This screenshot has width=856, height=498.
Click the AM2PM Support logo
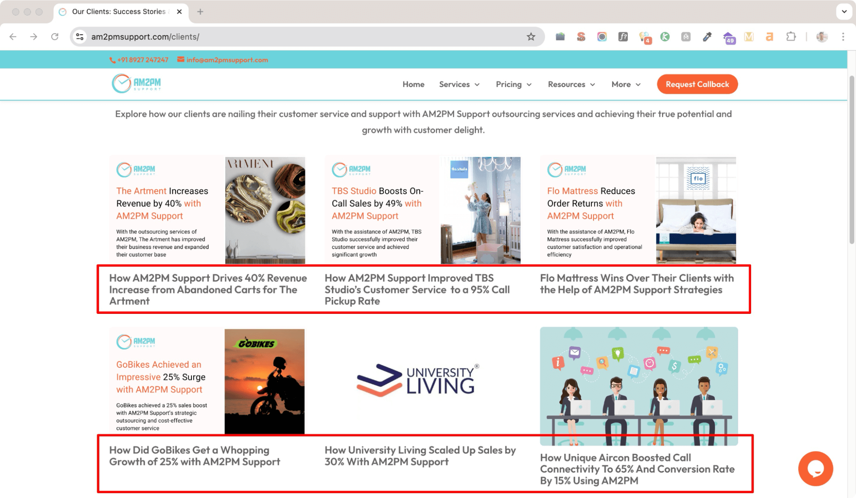click(137, 83)
